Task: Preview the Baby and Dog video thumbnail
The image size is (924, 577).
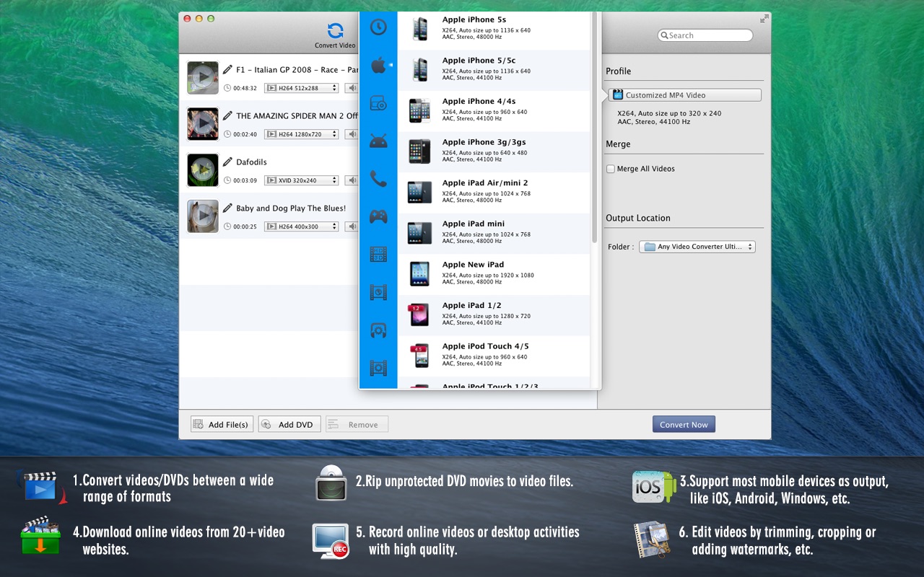Action: (203, 216)
